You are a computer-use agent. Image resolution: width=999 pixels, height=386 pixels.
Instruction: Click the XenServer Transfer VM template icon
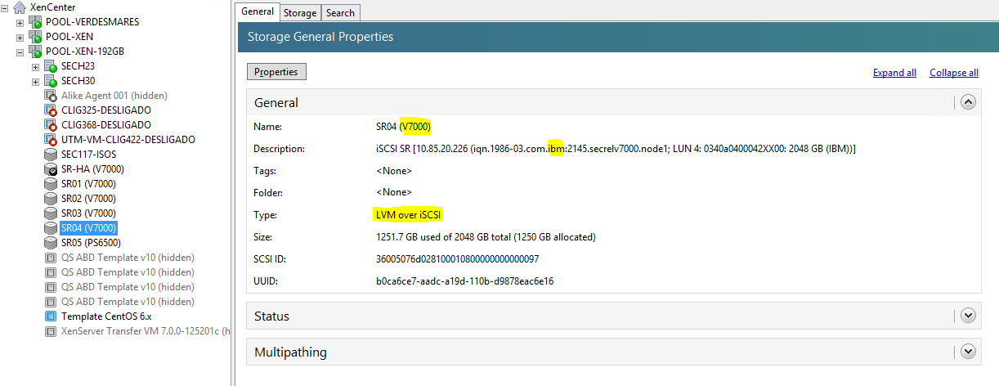click(x=51, y=331)
